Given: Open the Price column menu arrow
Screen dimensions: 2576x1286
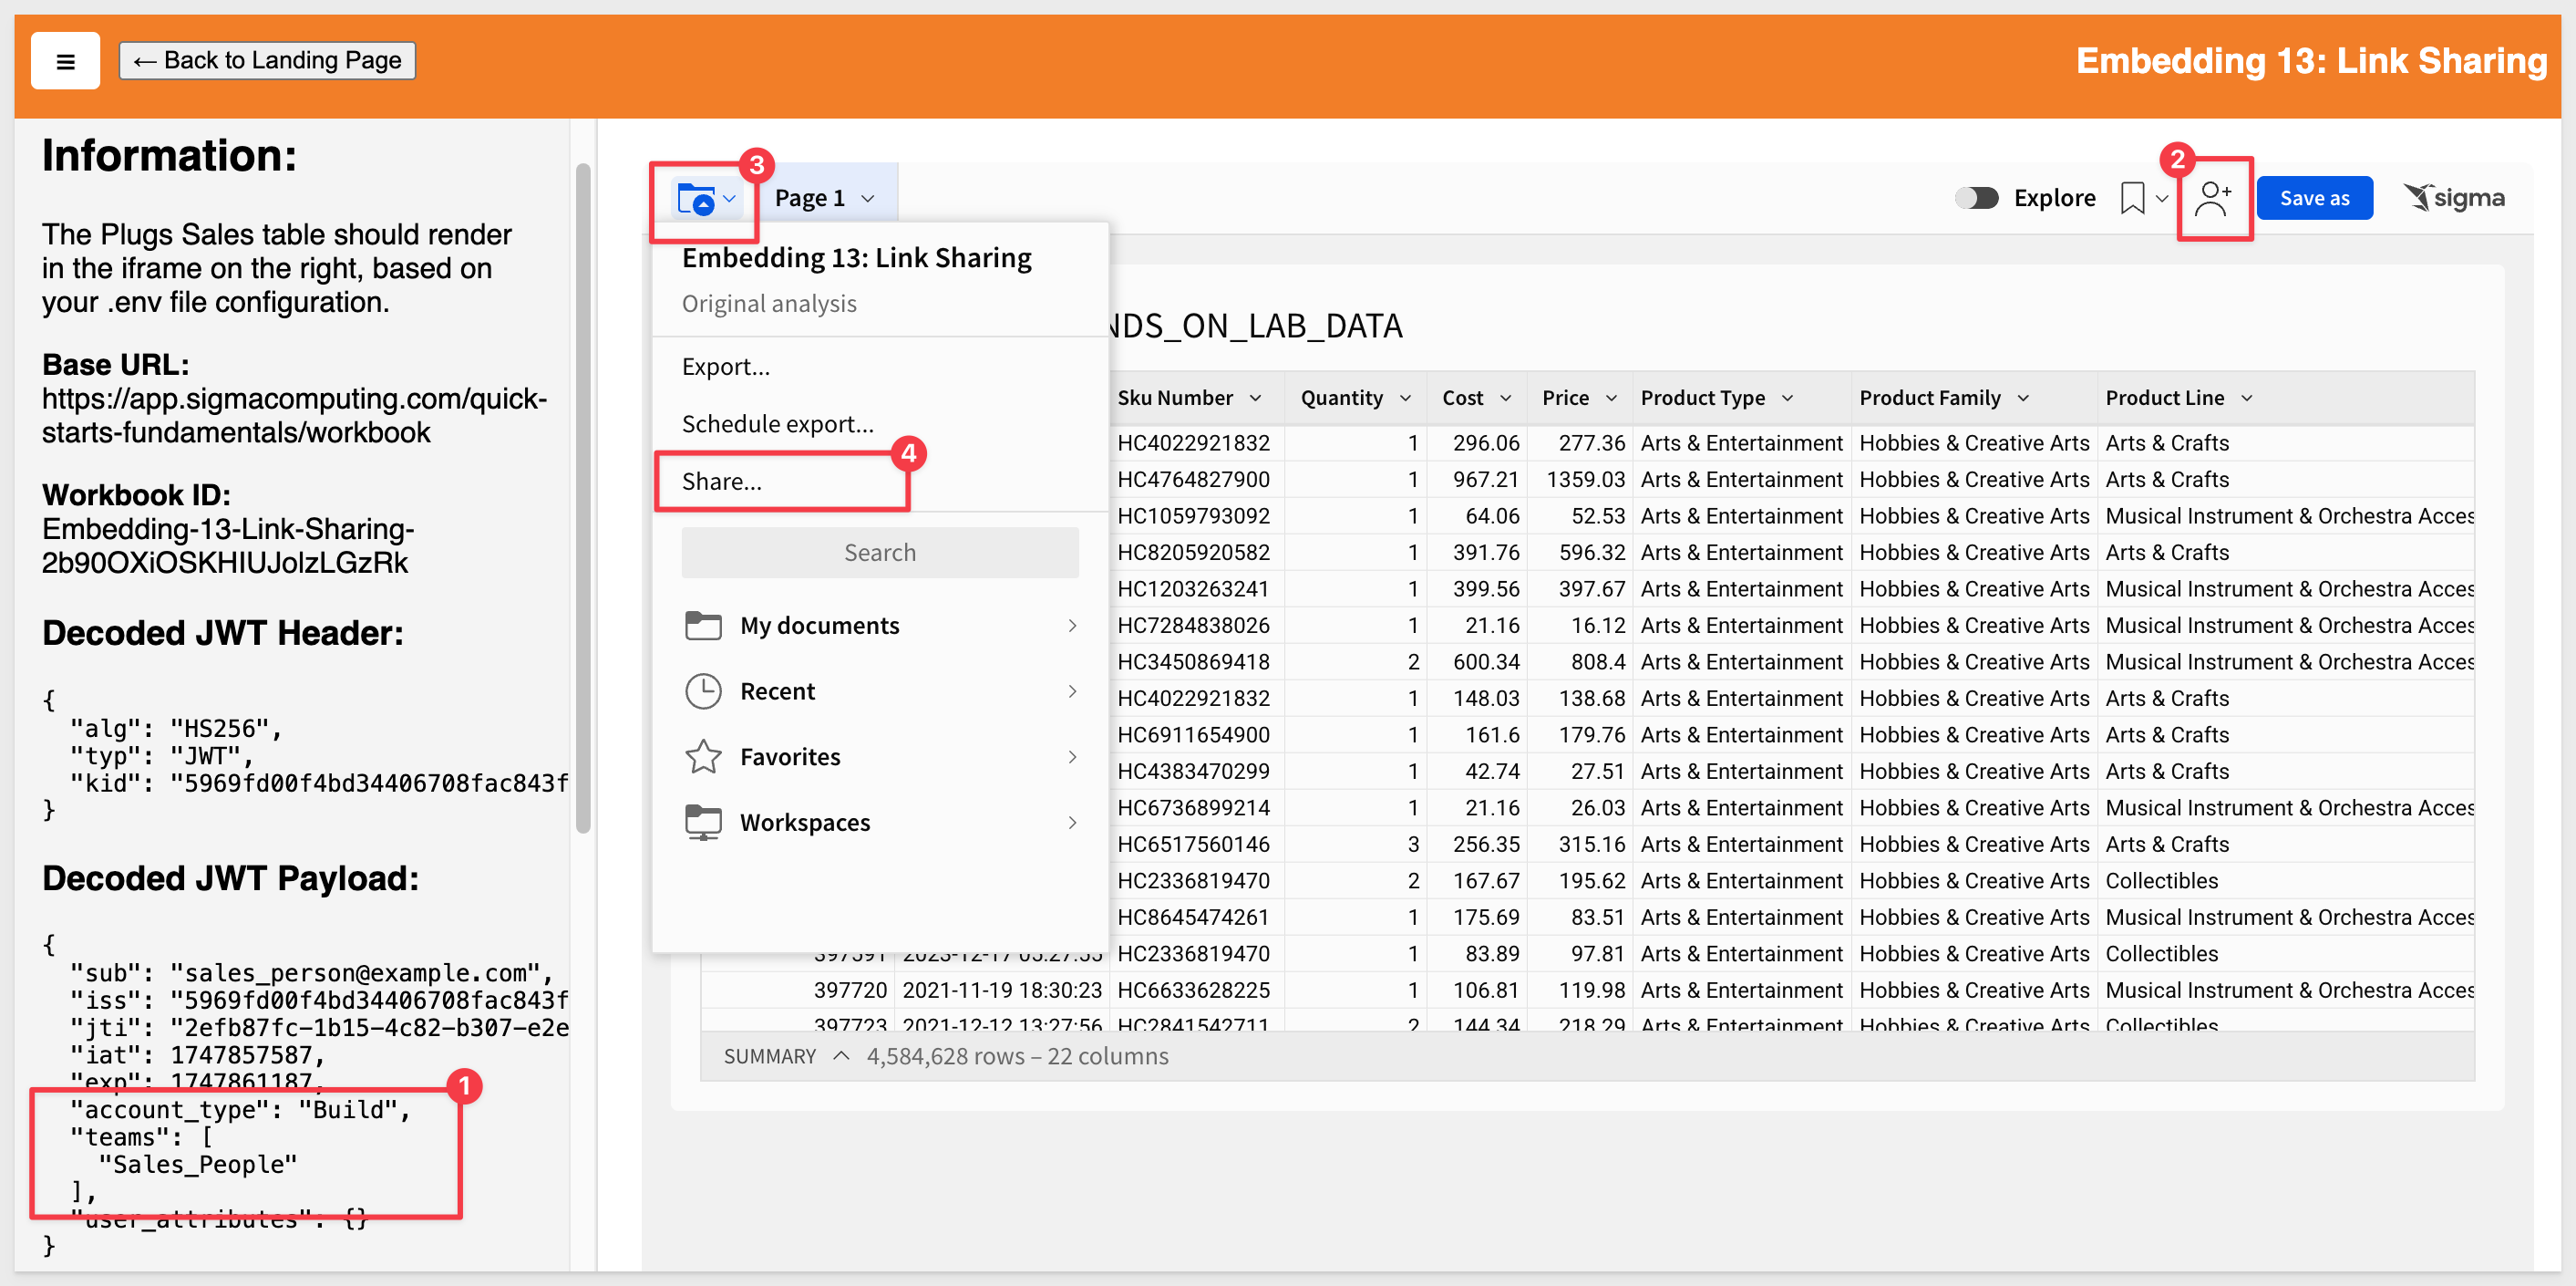Looking at the screenshot, I should pos(1611,399).
